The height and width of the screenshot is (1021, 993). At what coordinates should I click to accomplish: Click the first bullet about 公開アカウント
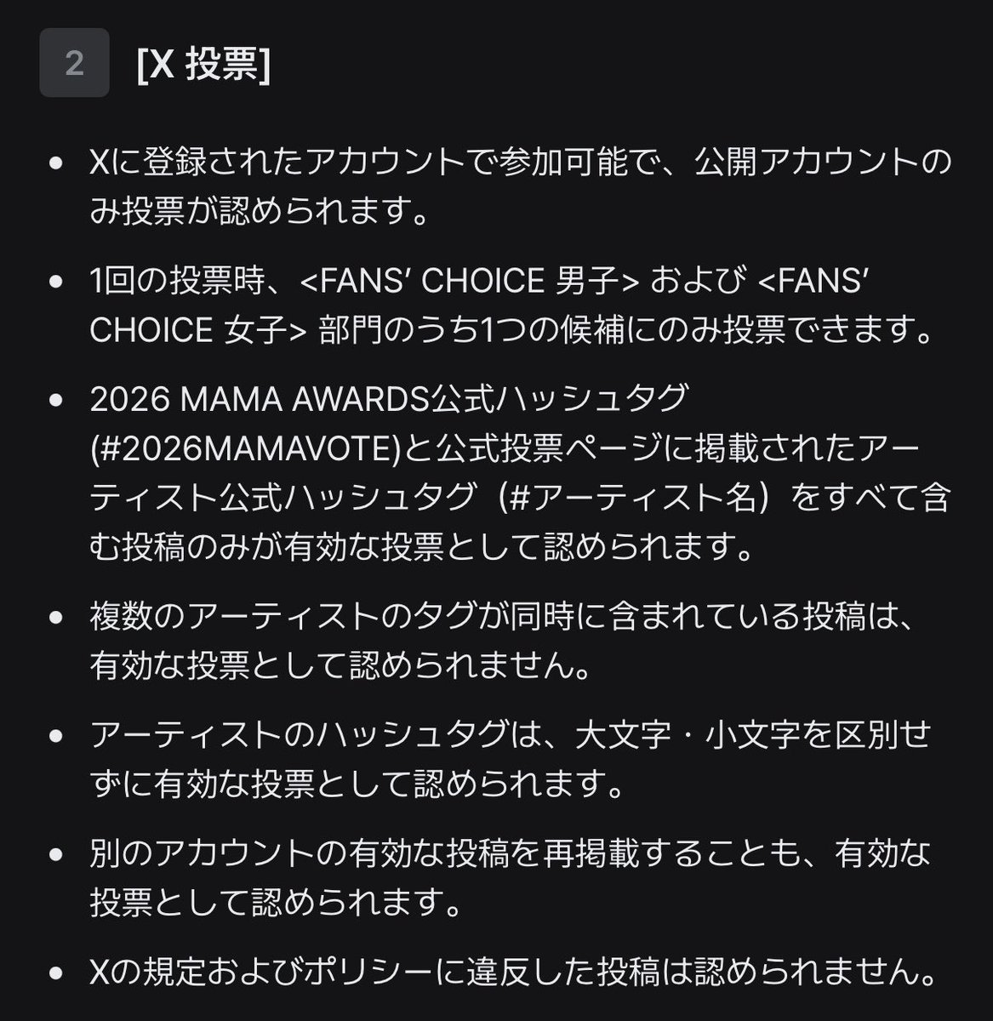(521, 186)
